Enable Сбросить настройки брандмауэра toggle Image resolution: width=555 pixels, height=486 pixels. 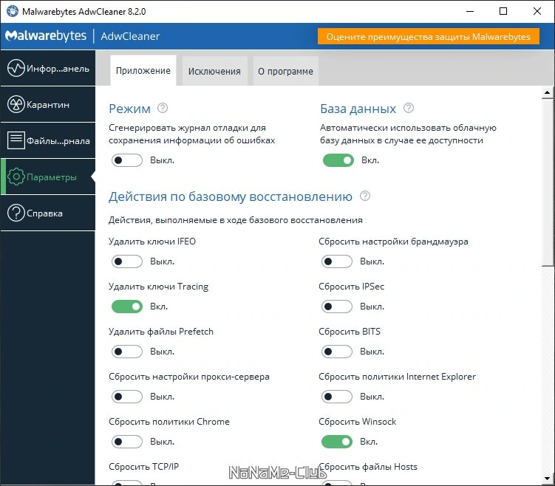coord(336,261)
